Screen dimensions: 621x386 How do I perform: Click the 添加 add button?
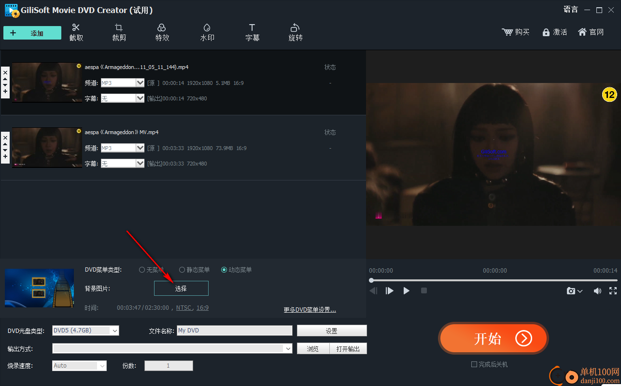point(32,33)
